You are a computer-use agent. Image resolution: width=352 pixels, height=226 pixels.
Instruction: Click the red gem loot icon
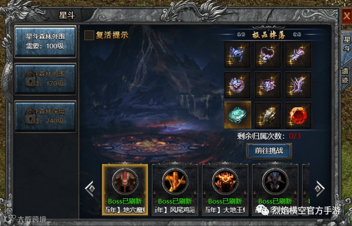(298, 115)
